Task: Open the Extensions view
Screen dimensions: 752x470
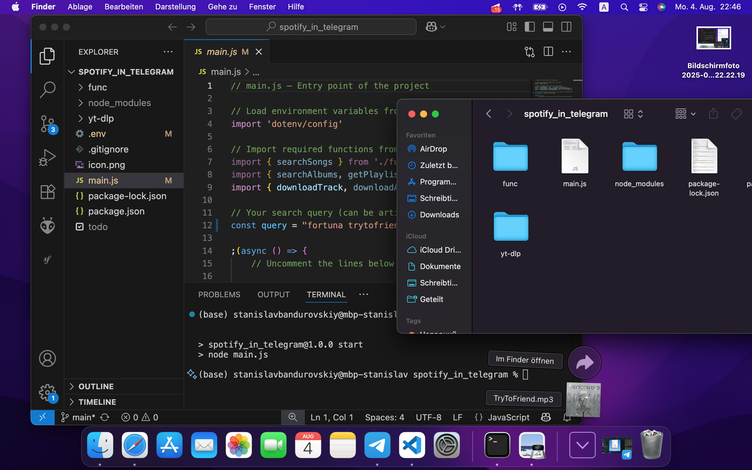Action: click(x=47, y=191)
